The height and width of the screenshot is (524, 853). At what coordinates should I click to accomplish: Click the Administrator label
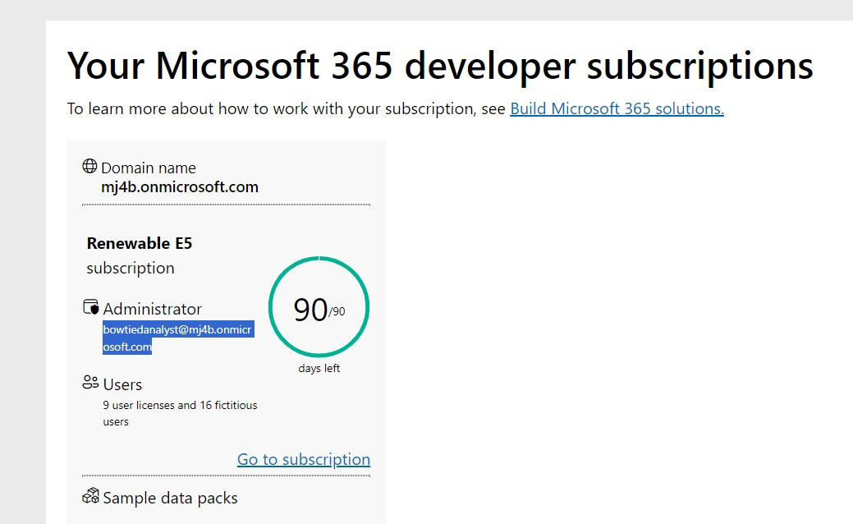[153, 309]
